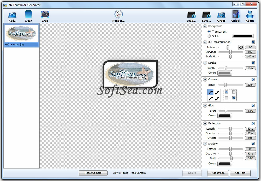
Task: Click the Rotate reset arrows icon
Action: (241, 47)
